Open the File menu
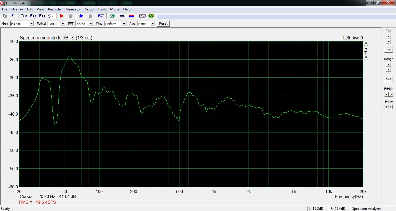 (x=5, y=9)
